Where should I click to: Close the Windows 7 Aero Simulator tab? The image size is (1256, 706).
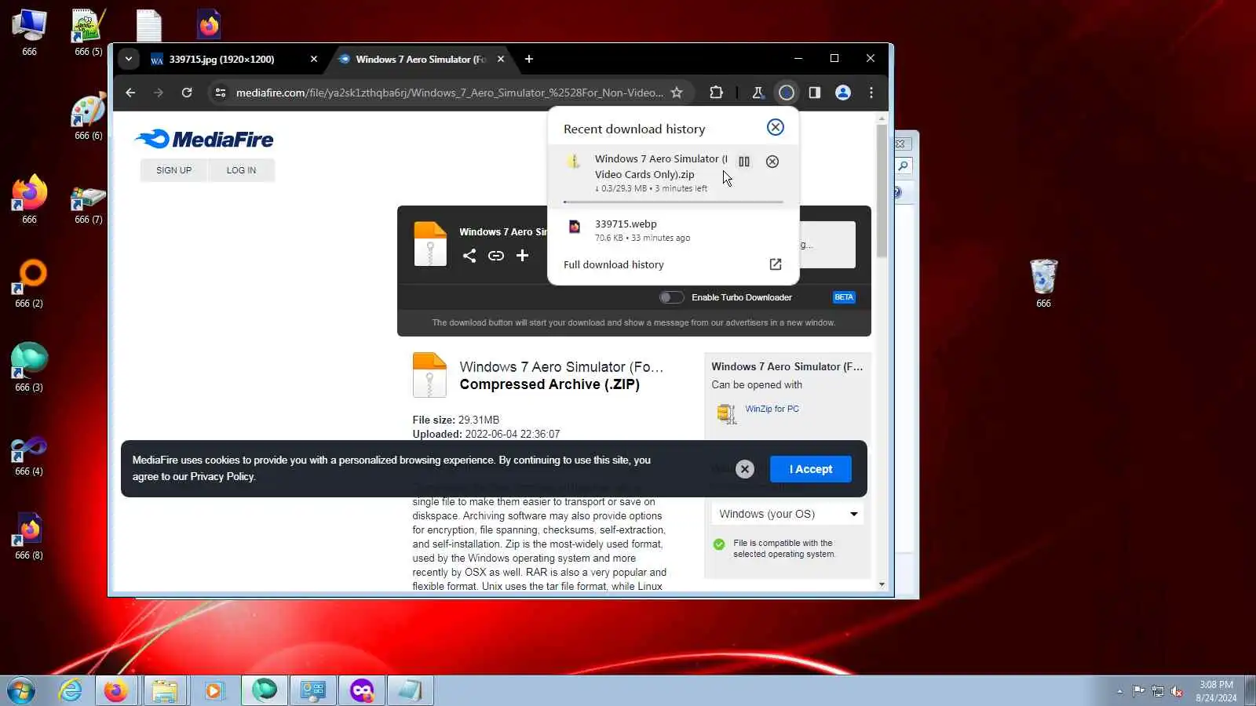[x=501, y=59]
